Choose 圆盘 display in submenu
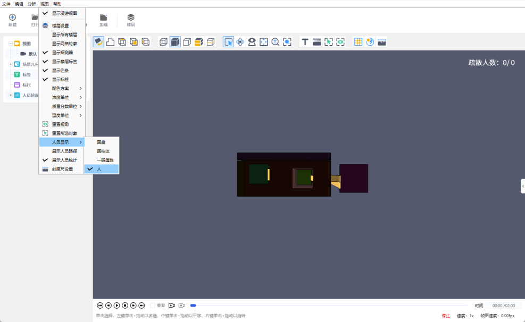This screenshot has width=525, height=322. click(x=102, y=142)
